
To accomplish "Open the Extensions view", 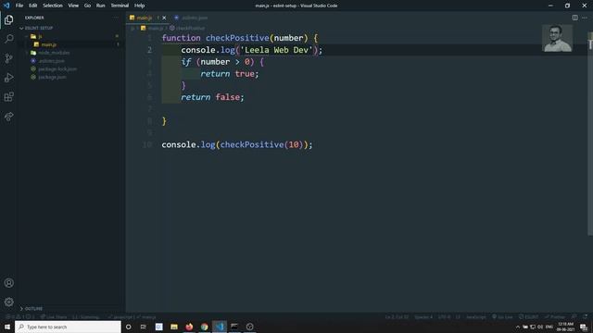I will coord(8,96).
